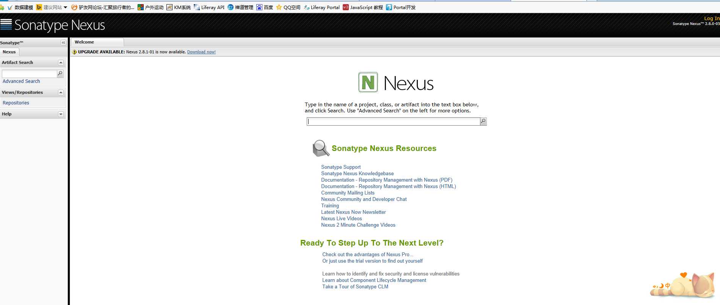Open the 禅道管理 bookmark
Screen dimensions: 720x305
[240, 7]
